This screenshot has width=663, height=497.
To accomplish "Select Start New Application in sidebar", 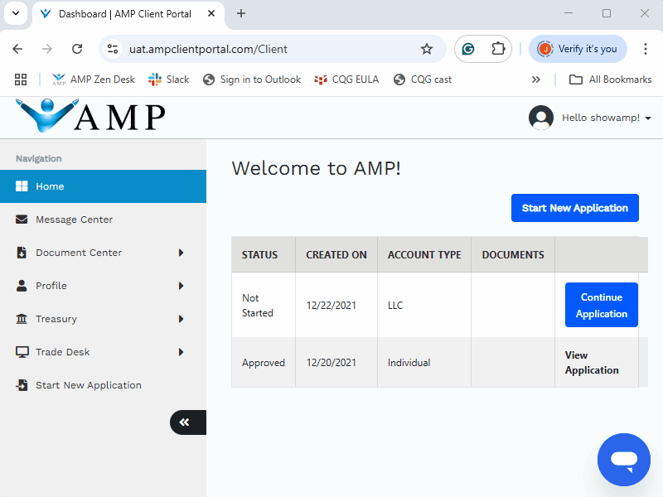I will tap(88, 385).
